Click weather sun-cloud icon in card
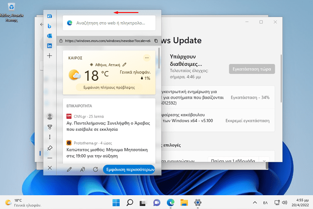 coord(74,75)
